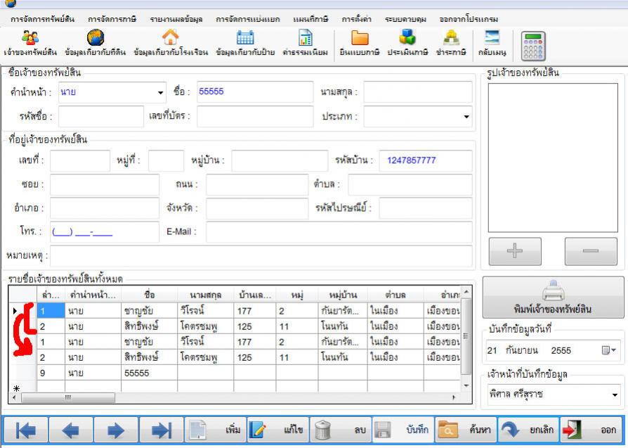Click หมายเหตุ remarks field

[261, 256]
